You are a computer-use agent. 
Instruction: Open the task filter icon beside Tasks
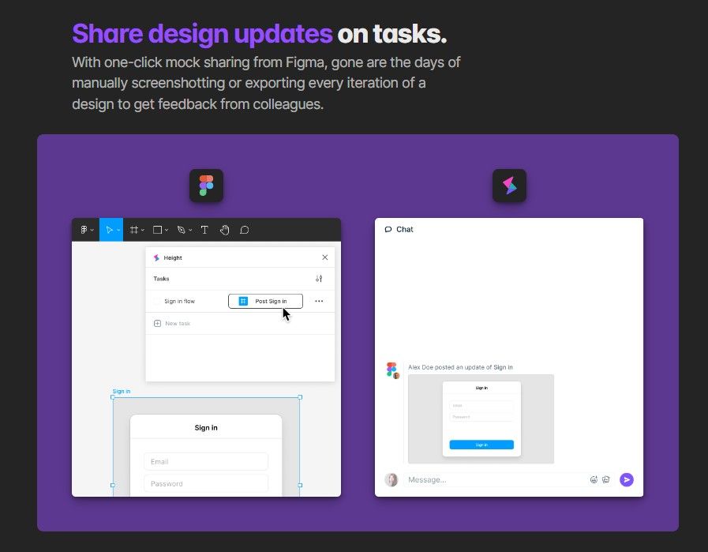pyautogui.click(x=319, y=279)
